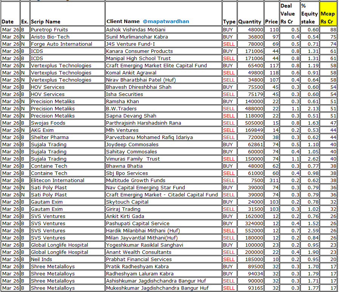This screenshot has height=292, width=339.
Task: Click Bhavesh Dhireshbhai Shah cell
Action: 163,87
